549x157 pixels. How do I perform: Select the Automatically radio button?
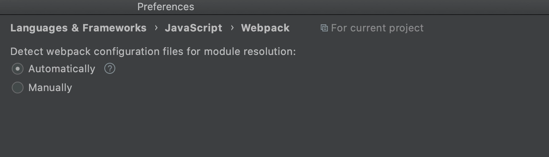click(x=18, y=69)
